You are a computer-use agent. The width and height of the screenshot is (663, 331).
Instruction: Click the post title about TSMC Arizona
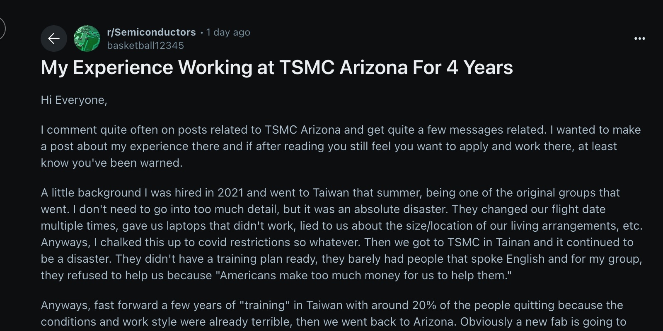click(277, 67)
